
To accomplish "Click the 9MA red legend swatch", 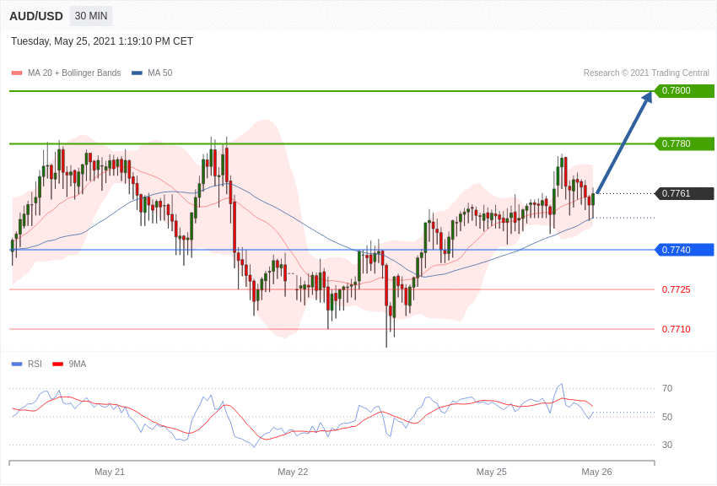I will click(57, 364).
